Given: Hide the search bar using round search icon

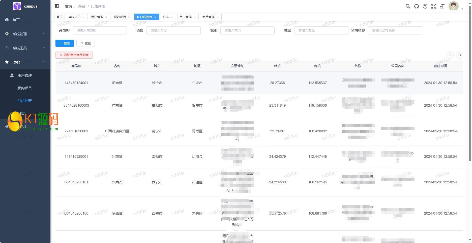Looking at the screenshot, I should click(x=450, y=55).
